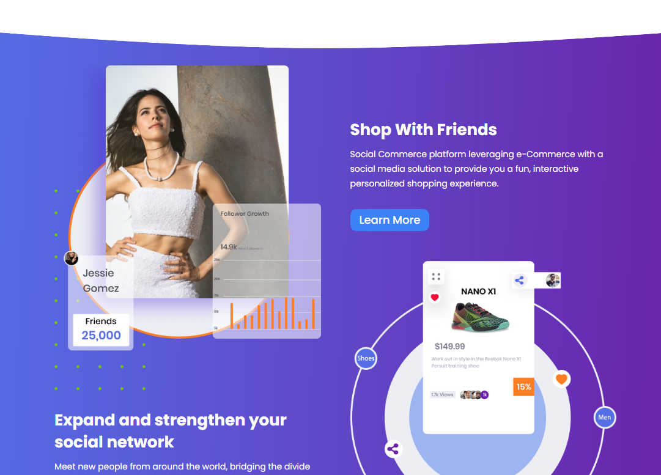Click the user avatar next to share icon
The width and height of the screenshot is (661, 475).
tap(553, 280)
